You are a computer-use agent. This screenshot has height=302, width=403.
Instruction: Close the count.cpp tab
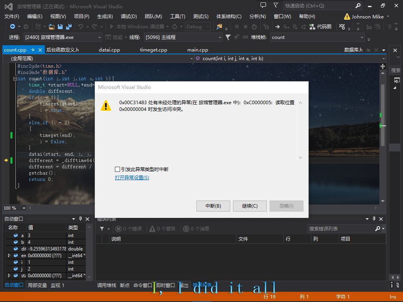[x=40, y=50]
